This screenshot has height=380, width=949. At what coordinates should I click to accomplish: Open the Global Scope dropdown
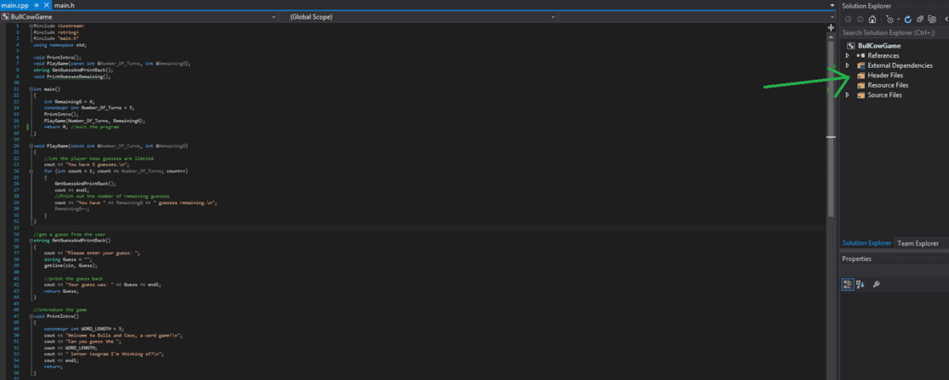[x=419, y=17]
